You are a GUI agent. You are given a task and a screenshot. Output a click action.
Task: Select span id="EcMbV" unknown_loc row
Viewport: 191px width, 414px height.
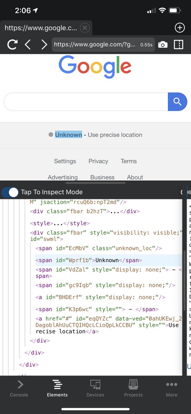(99, 249)
